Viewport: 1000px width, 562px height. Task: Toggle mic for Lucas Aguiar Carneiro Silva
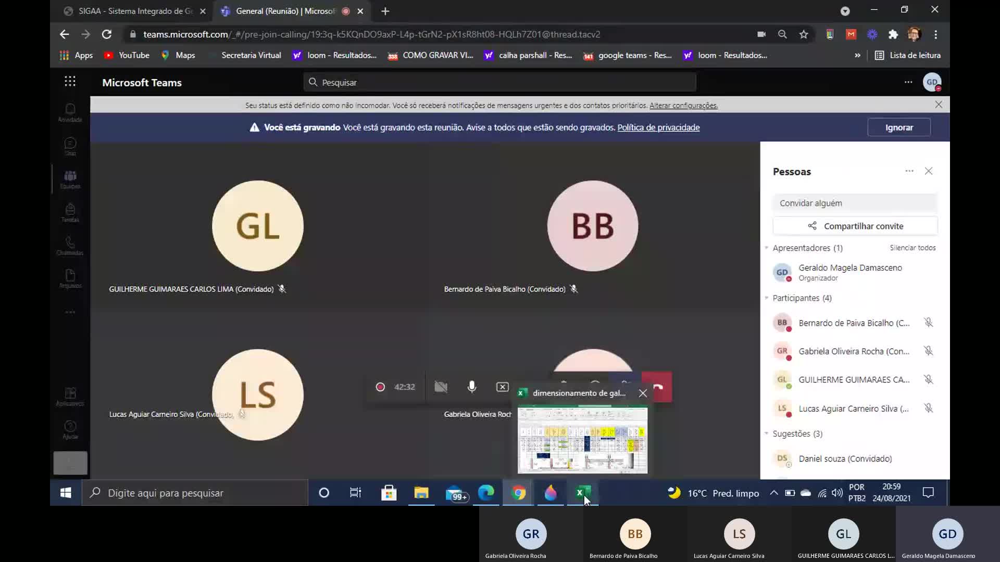[928, 408]
